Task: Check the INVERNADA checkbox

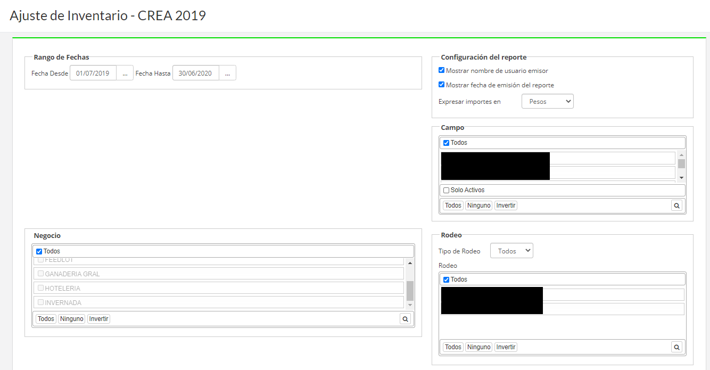Action: coord(40,302)
